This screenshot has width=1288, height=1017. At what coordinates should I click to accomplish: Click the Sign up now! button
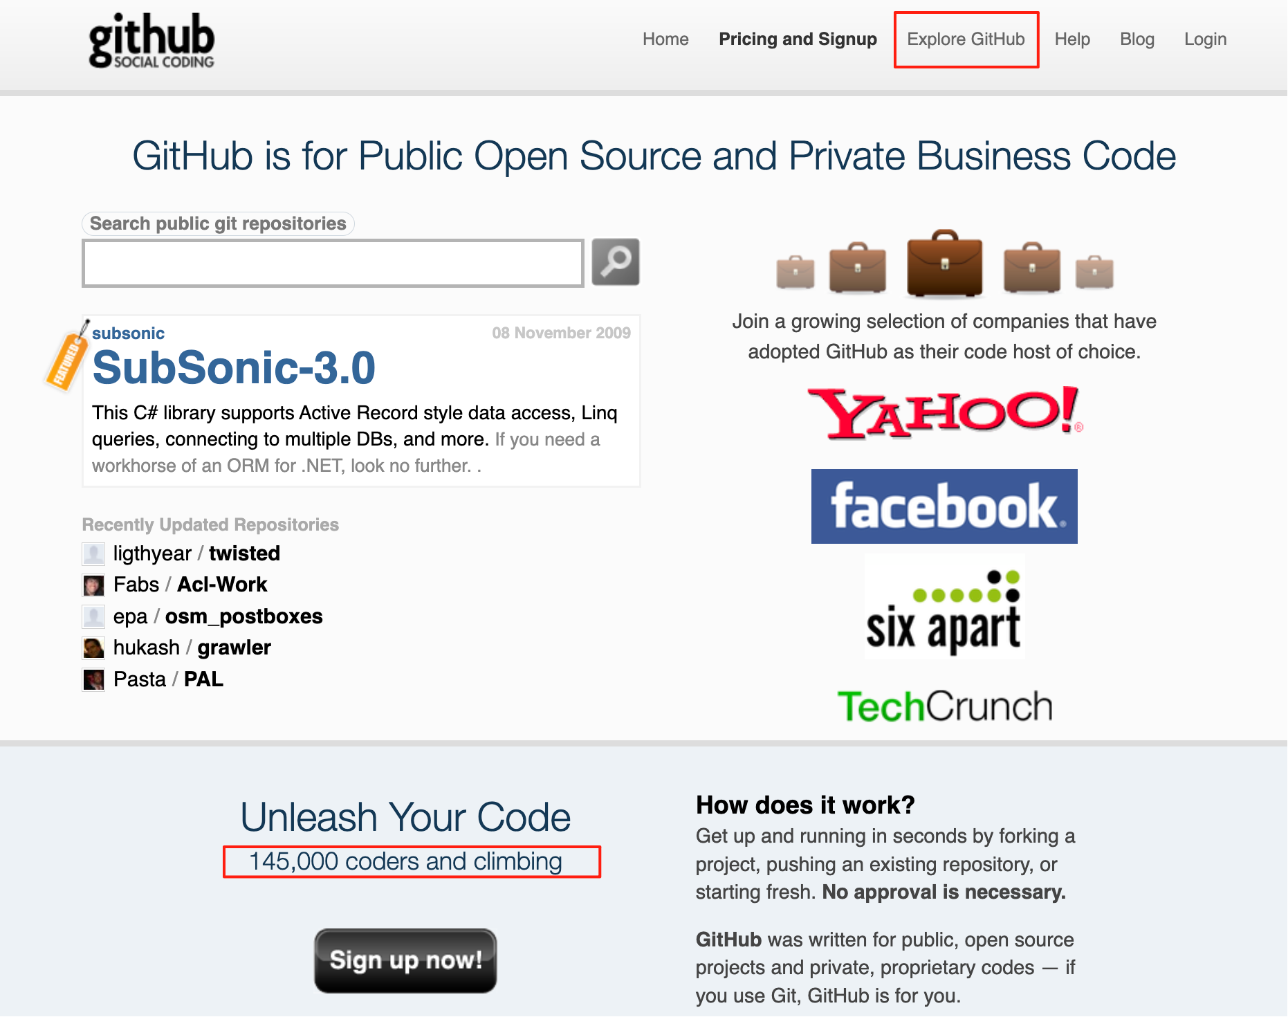[x=405, y=960]
